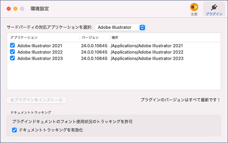
Task: Click empty area of the application list
Action: (x=114, y=76)
